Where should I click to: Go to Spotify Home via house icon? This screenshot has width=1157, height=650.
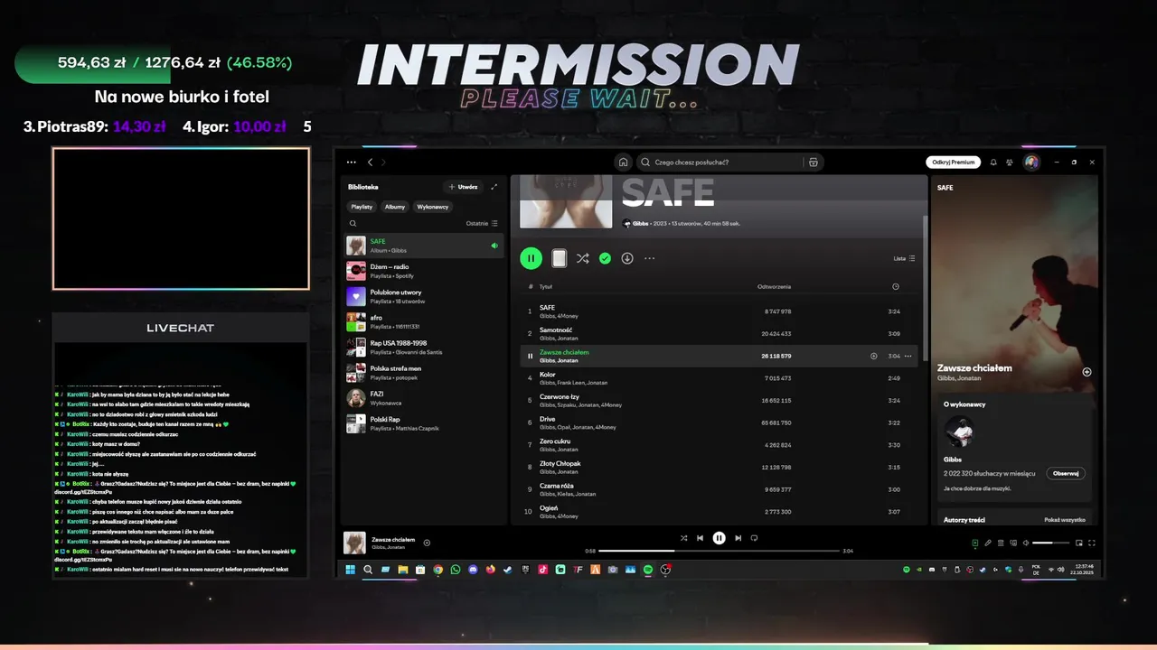pyautogui.click(x=623, y=162)
